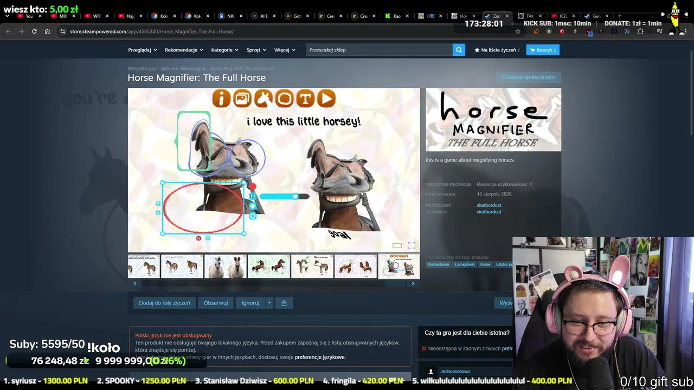Switch to the 'NAI' browser tab
694x390 pixels.
coord(230,16)
